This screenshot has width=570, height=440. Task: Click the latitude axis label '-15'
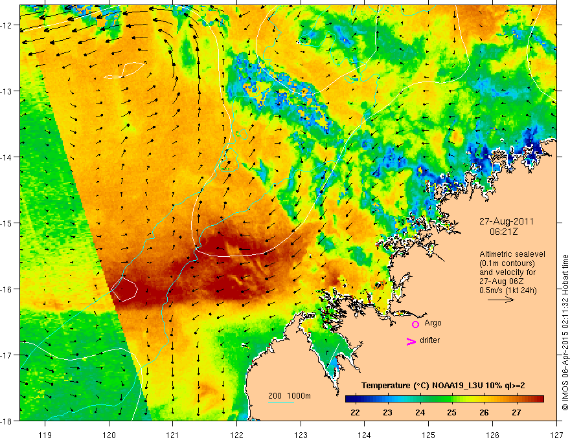pyautogui.click(x=7, y=223)
